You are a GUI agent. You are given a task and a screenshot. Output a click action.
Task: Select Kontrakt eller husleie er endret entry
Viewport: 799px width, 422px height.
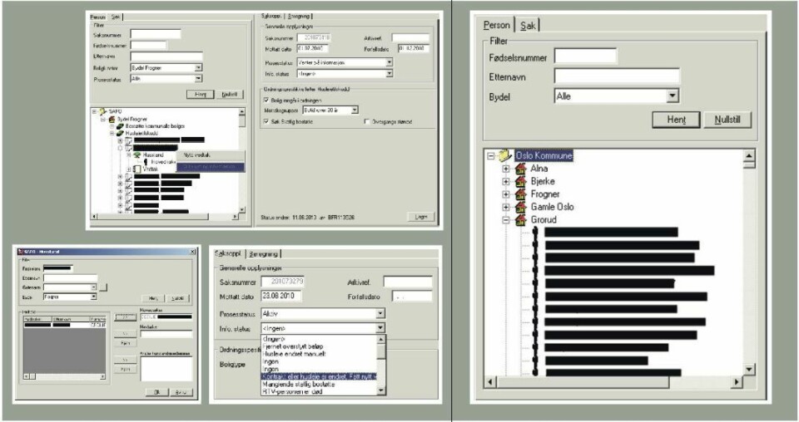click(x=319, y=377)
